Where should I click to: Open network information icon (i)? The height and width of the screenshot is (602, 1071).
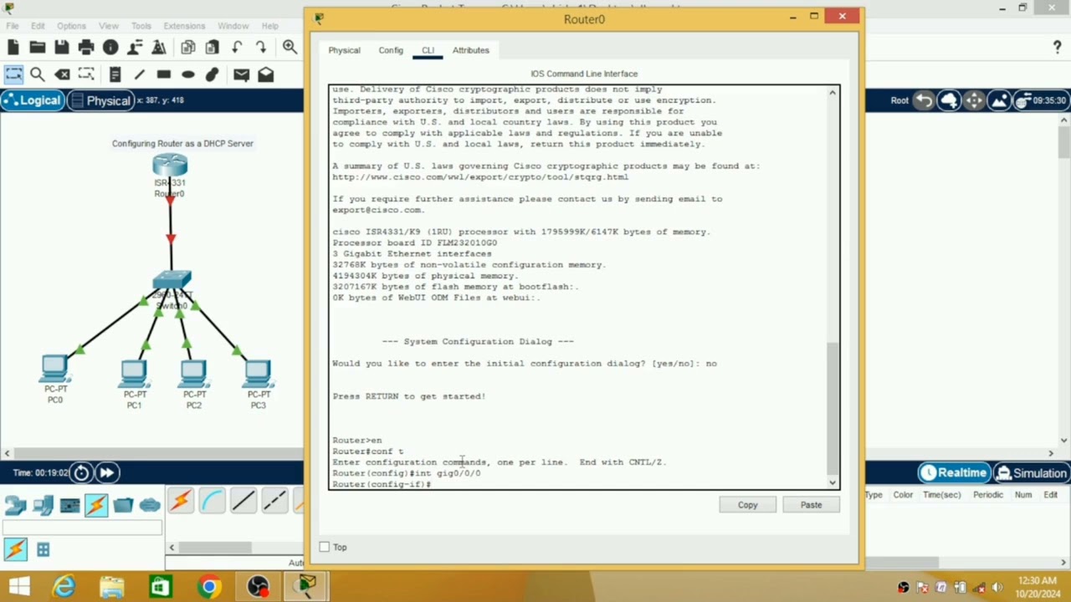click(110, 48)
